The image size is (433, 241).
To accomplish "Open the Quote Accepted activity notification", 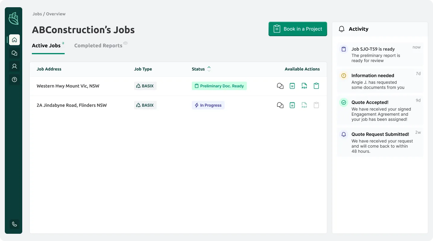I will point(380,110).
